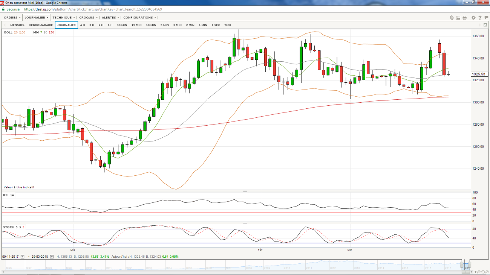
Task: Click the print chart icon
Action: (465, 18)
